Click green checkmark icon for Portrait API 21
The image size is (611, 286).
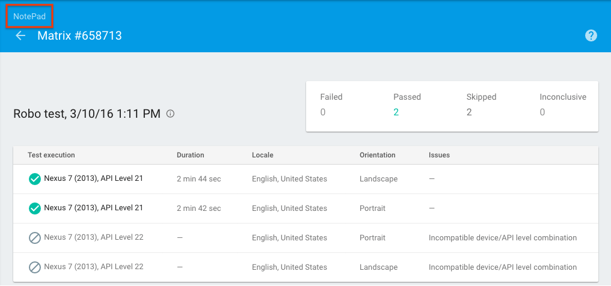(x=35, y=208)
